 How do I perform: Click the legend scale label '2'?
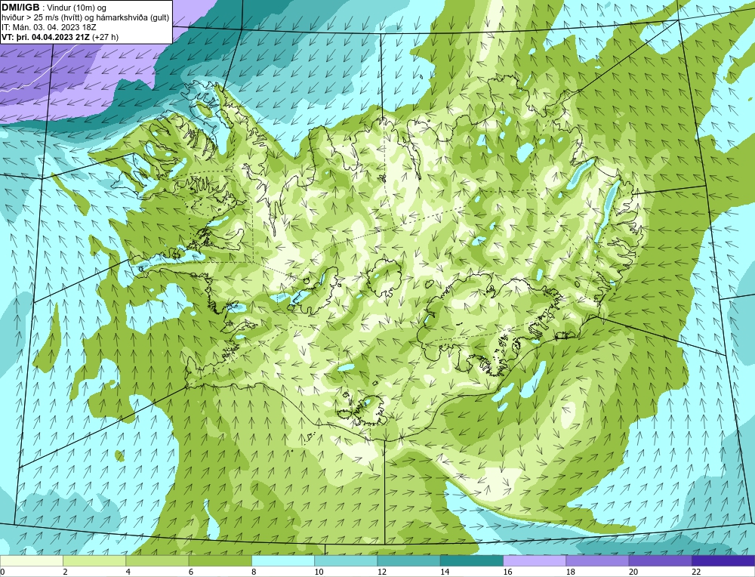coord(66,572)
